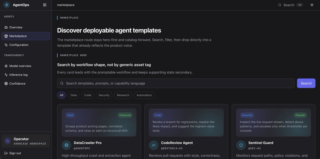The width and height of the screenshot is (320, 159).
Task: Click the Code tag on CodeReview card
Action: (158, 115)
